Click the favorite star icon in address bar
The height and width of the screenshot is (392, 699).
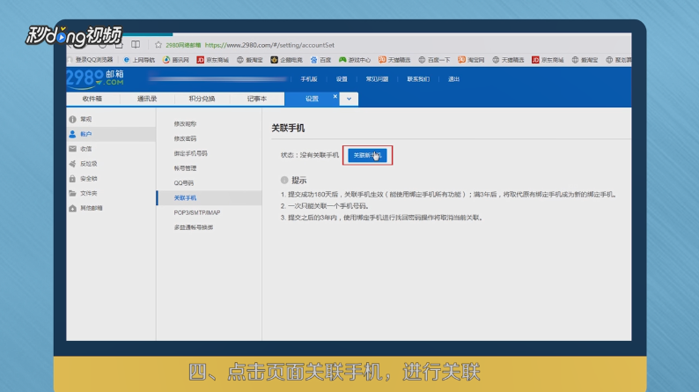click(x=158, y=45)
